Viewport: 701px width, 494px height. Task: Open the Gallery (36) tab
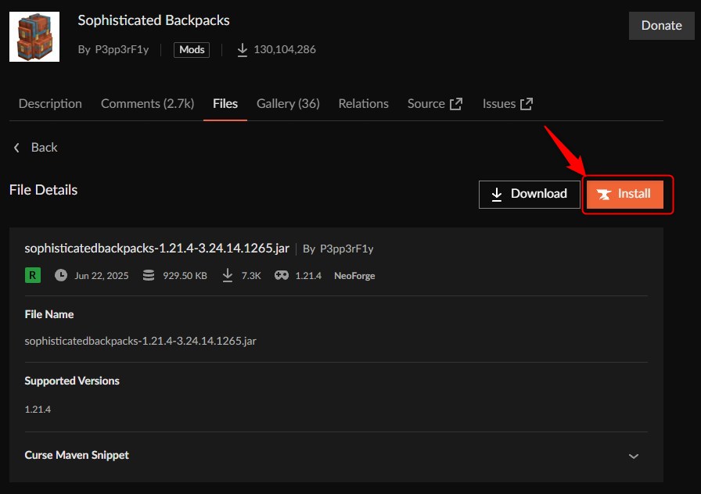pyautogui.click(x=288, y=104)
